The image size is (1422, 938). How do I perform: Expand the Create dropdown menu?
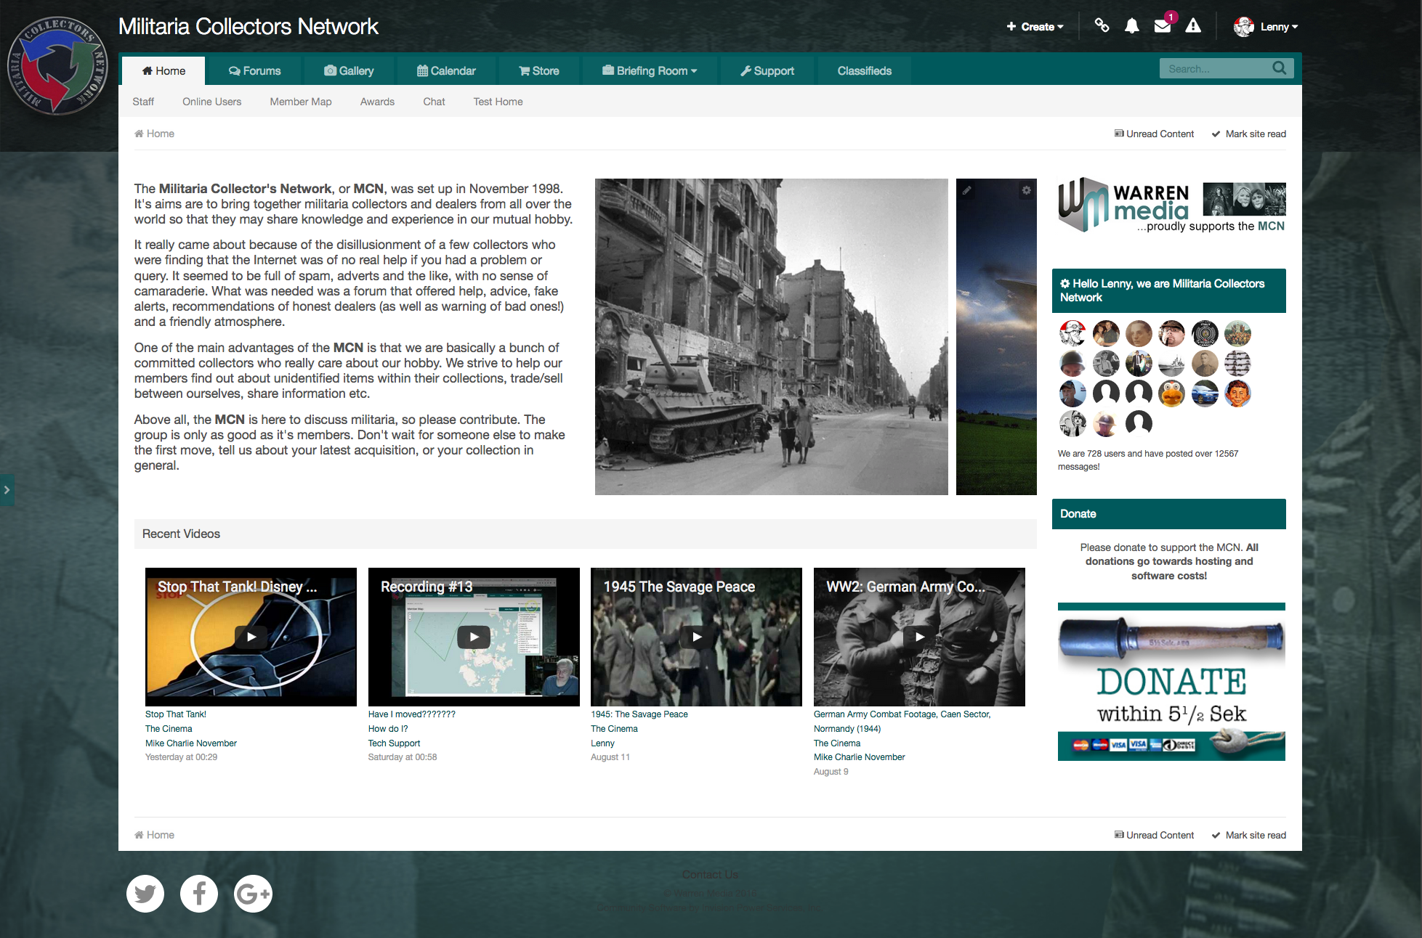[x=1035, y=27]
